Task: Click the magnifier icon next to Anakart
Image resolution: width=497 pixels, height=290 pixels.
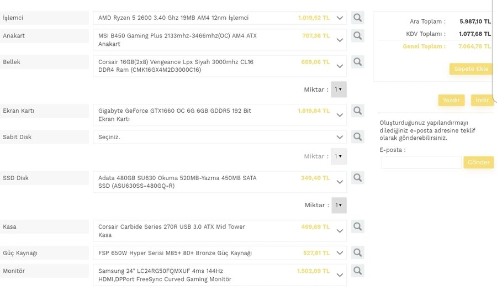Action: pos(357,36)
